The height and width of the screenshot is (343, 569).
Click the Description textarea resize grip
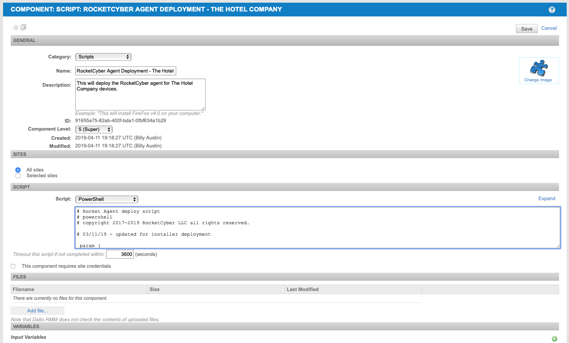point(203,108)
